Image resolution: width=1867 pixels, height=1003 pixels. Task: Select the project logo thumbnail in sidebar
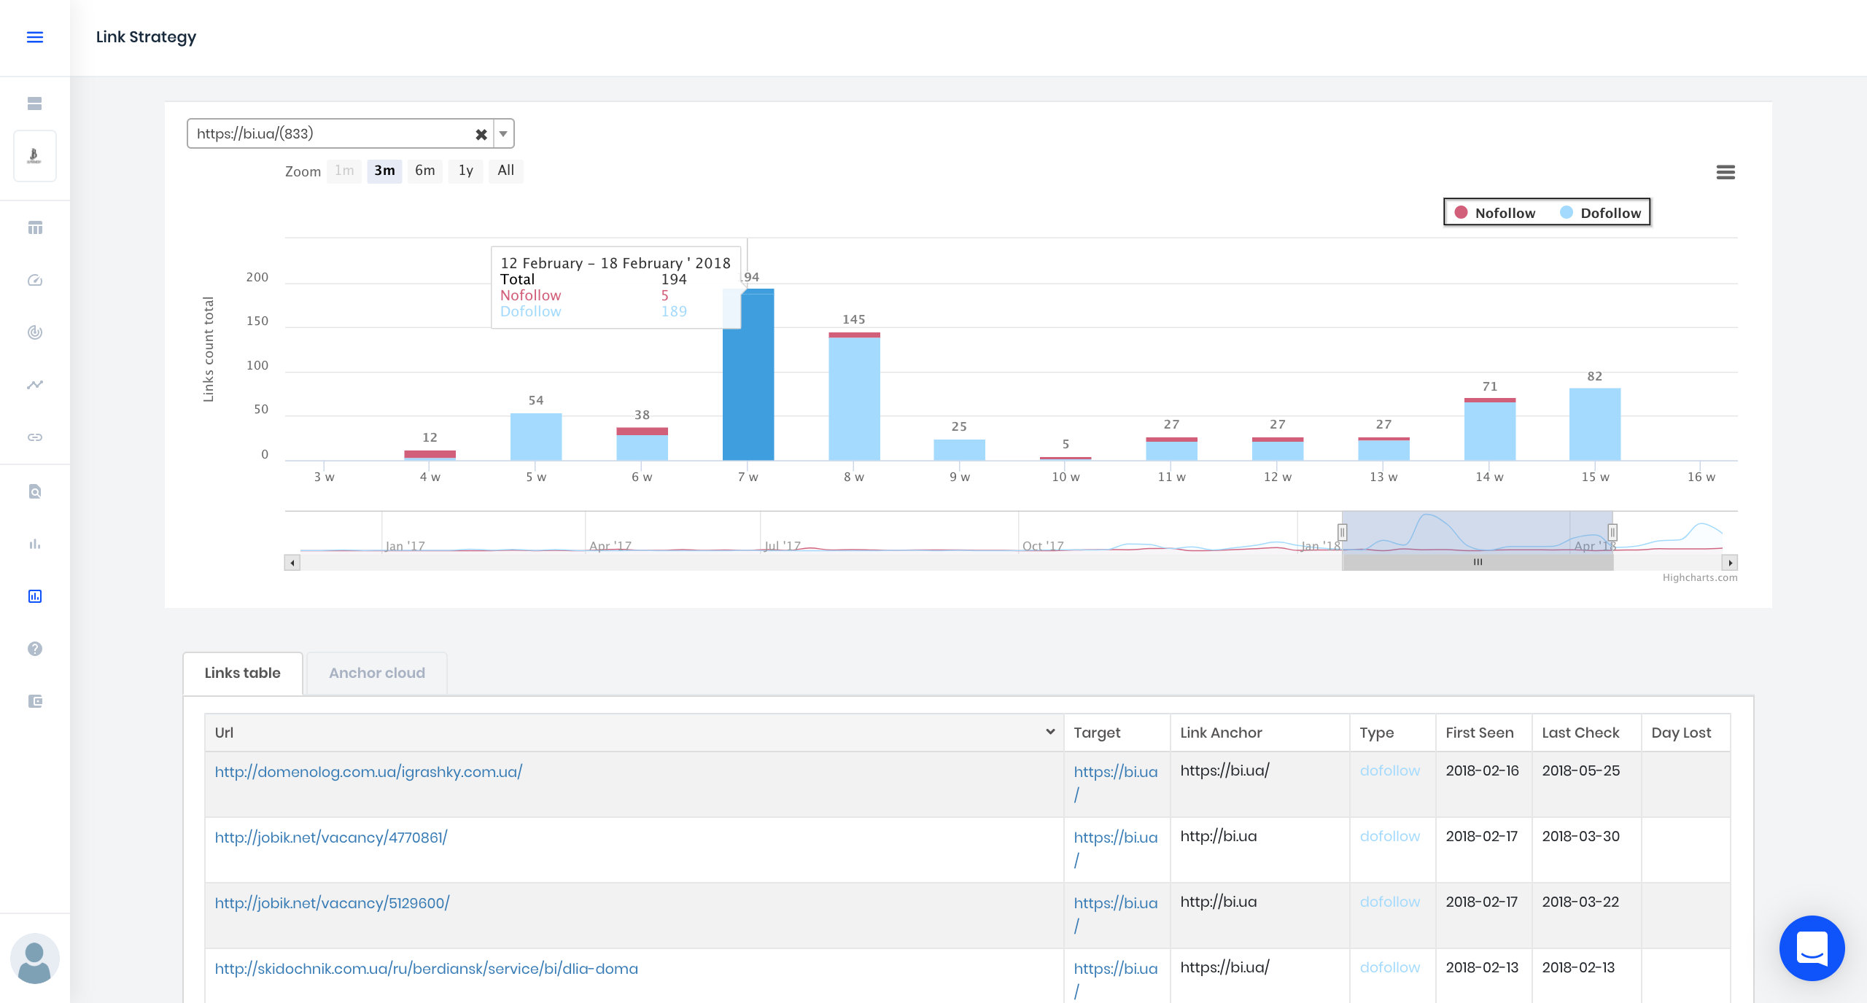pos(35,156)
